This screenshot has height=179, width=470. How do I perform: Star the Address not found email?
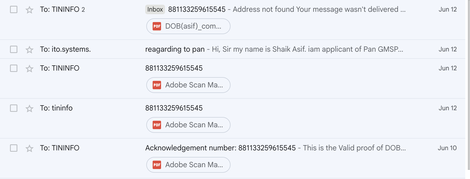tap(29, 10)
